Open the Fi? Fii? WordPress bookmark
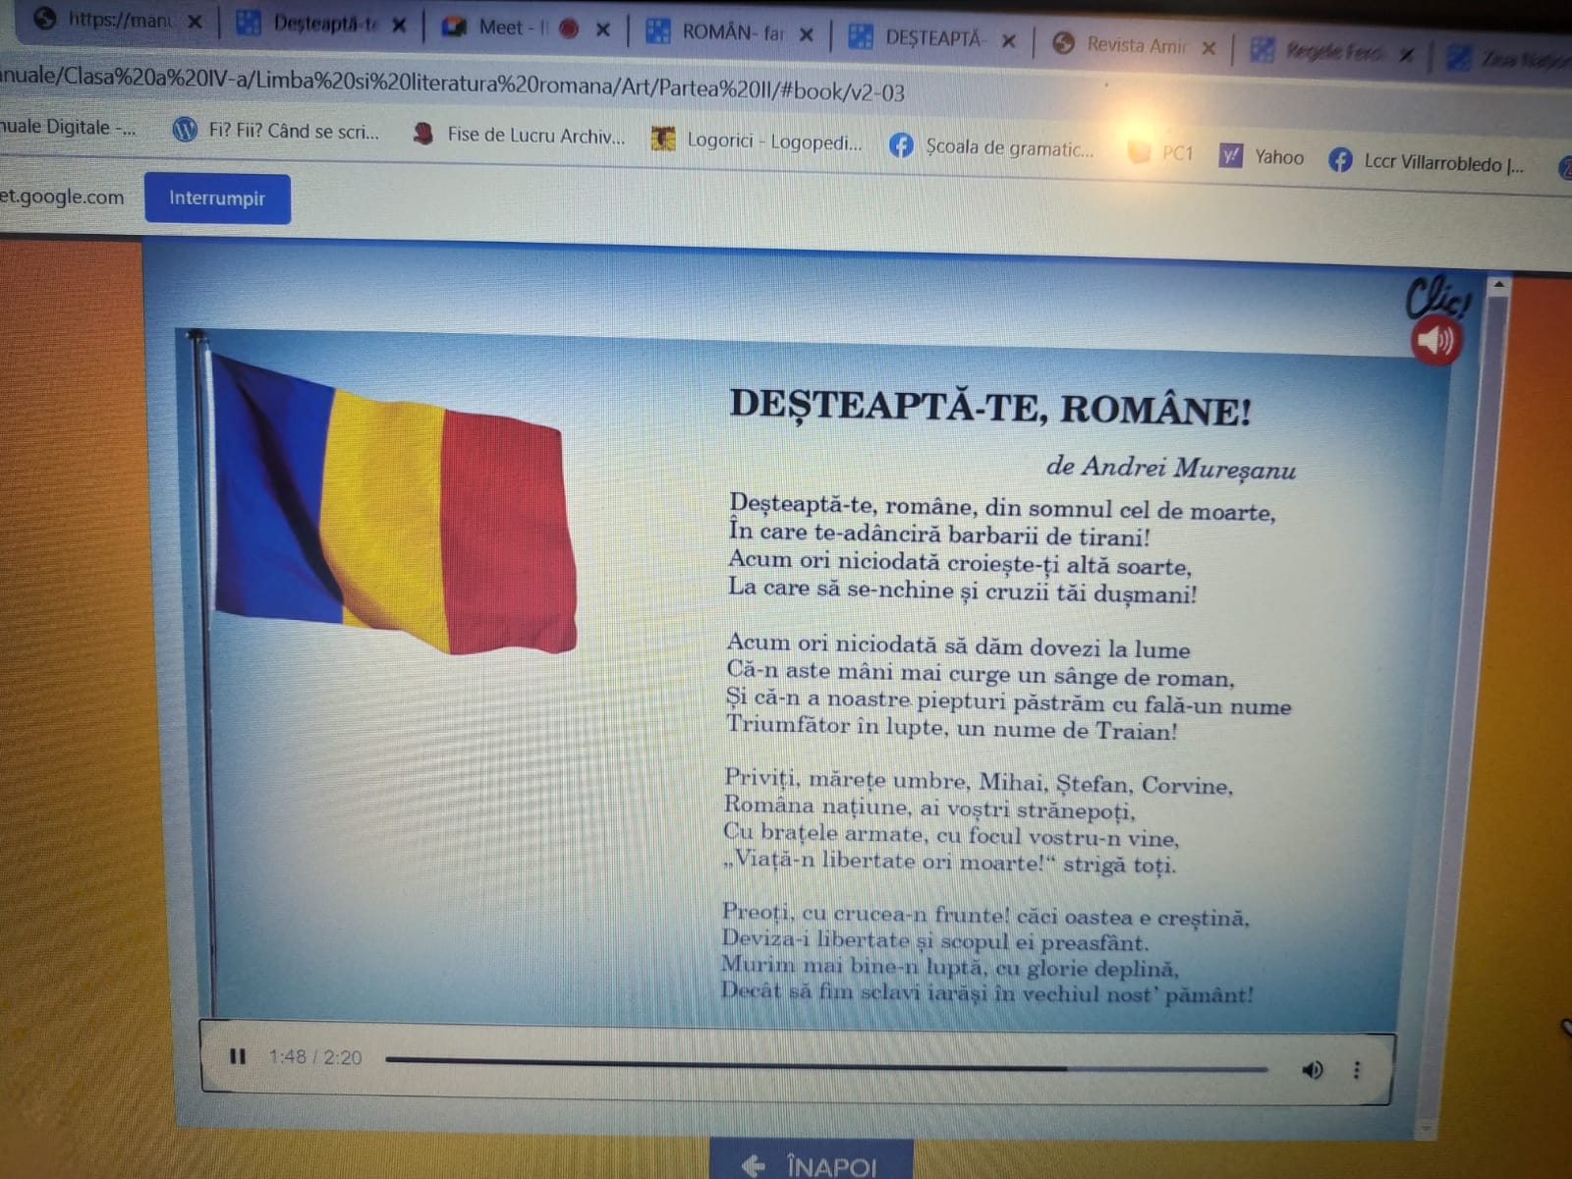The height and width of the screenshot is (1179, 1572). coord(292,131)
